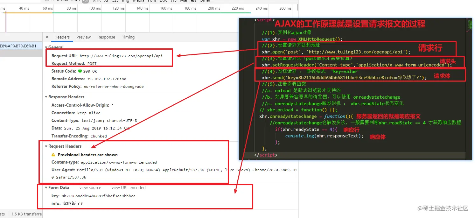475x218 pixels.
Task: Open the Timing tab
Action: point(128,37)
